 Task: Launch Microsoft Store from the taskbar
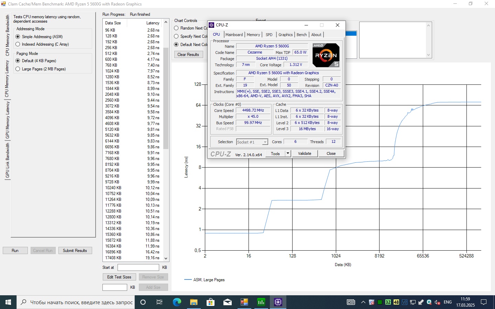210,302
